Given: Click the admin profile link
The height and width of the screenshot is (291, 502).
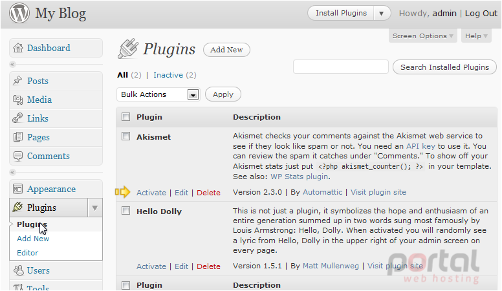Looking at the screenshot, I should point(444,14).
